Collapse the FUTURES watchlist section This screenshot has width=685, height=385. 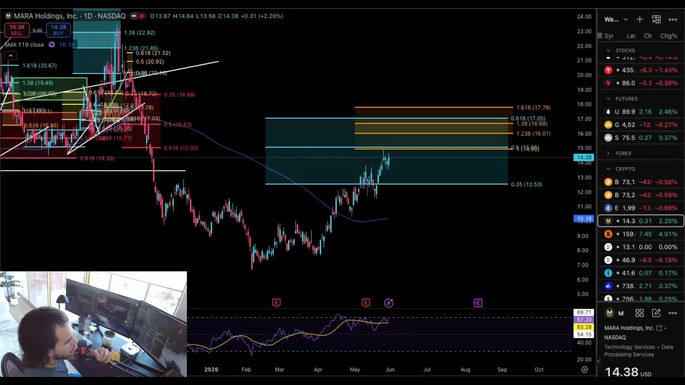(608, 99)
